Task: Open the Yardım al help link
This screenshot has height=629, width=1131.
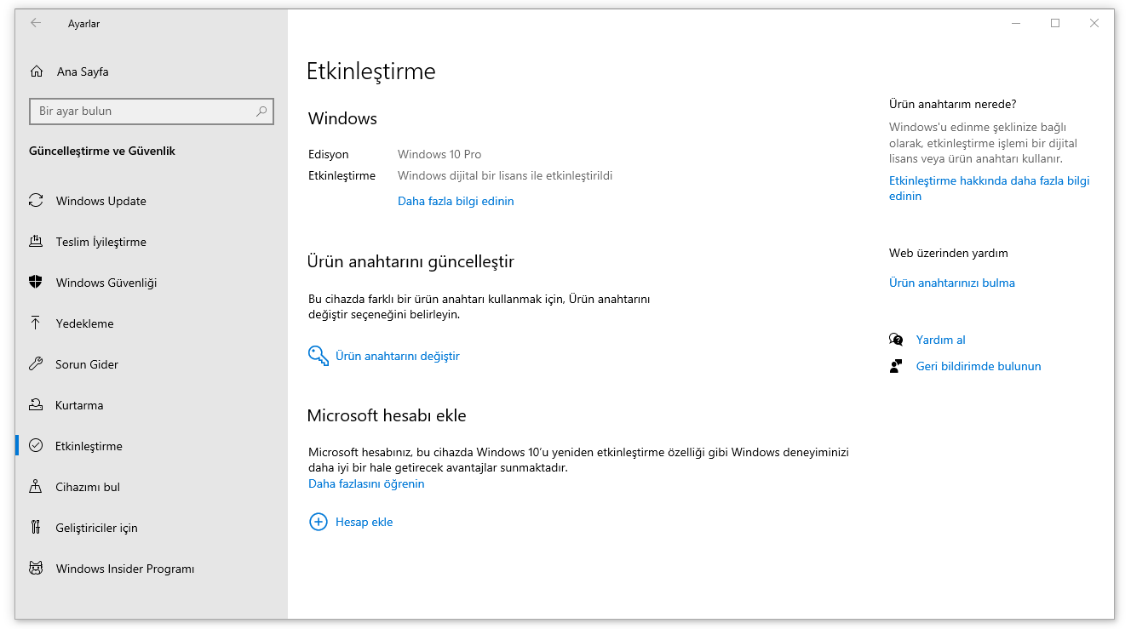Action: coord(940,340)
